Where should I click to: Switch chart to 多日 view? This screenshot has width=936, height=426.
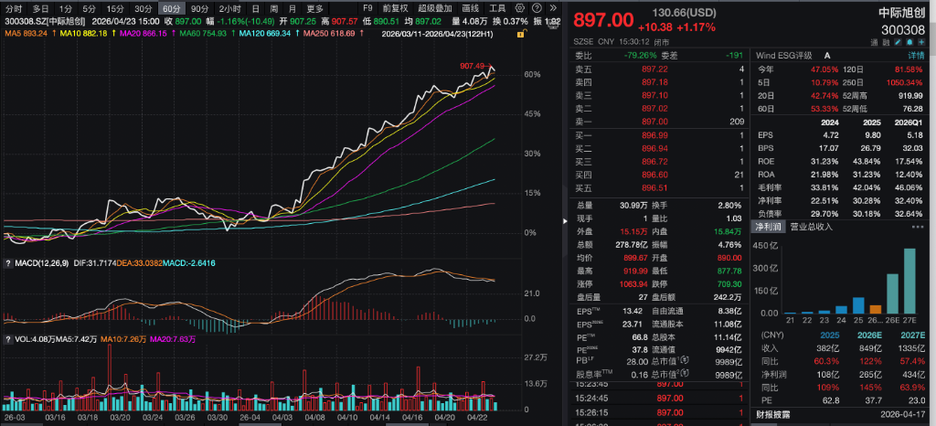(x=40, y=8)
